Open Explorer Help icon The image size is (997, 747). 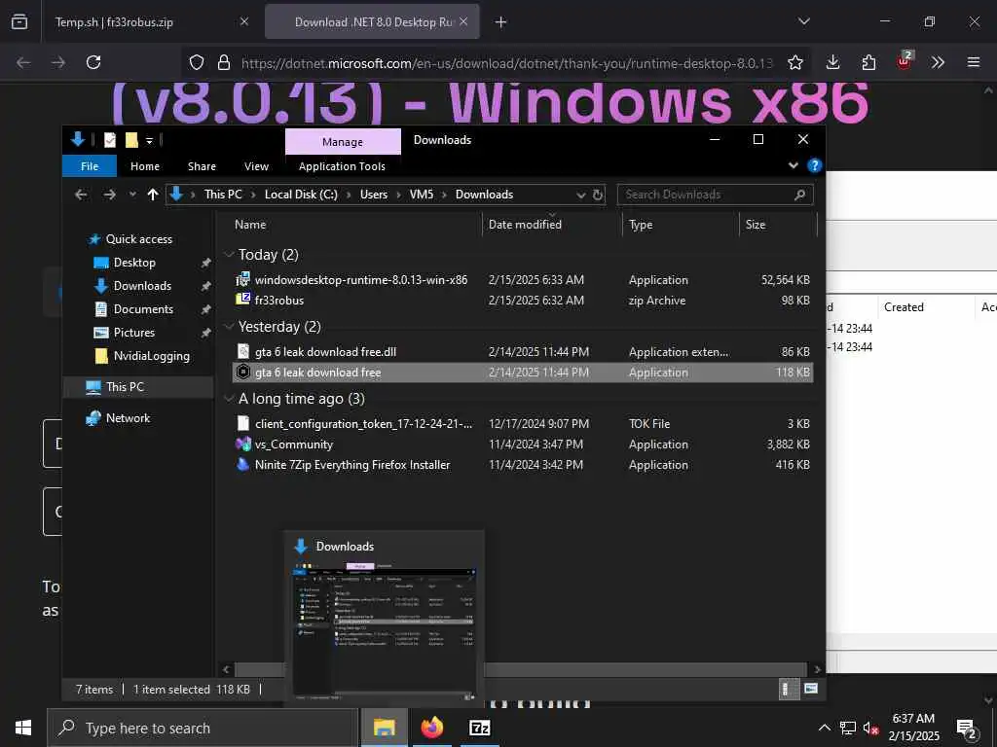tap(814, 165)
